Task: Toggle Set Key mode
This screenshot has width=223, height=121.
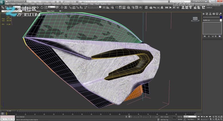Action: pyautogui.click(x=180, y=119)
